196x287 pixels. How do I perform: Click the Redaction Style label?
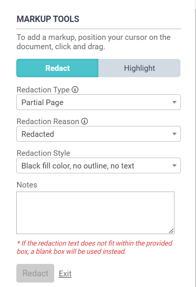(x=43, y=153)
